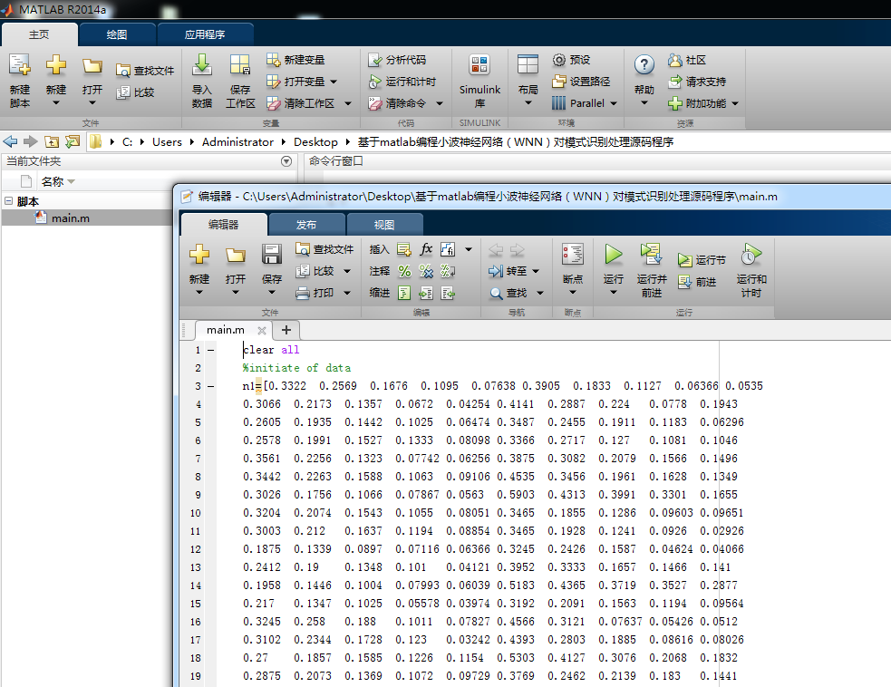This screenshot has width=891, height=687.
Task: Switch to the 主页 (Home) tab
Action: (39, 34)
